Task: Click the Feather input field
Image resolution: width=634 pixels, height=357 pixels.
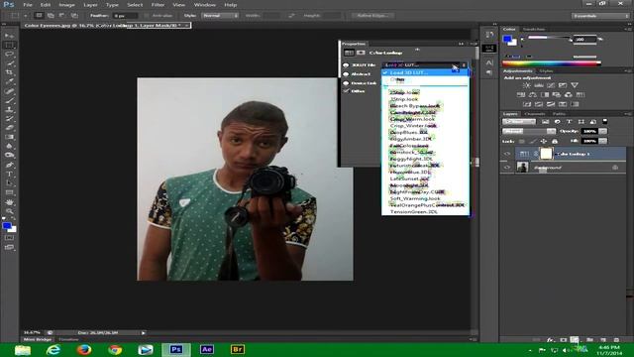Action: tap(126, 16)
